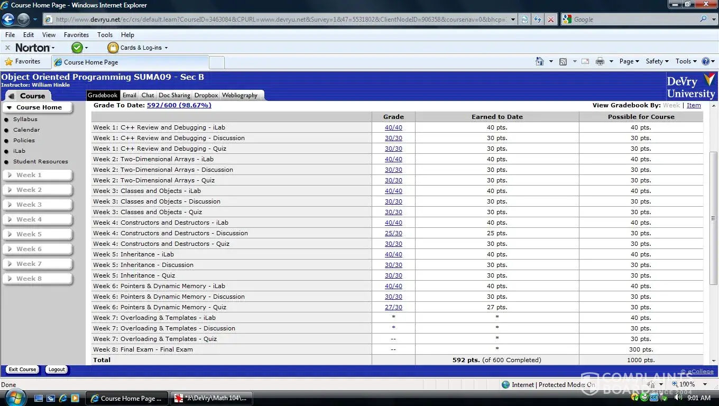
Task: Click the Home icon in command bar
Action: tap(539, 61)
